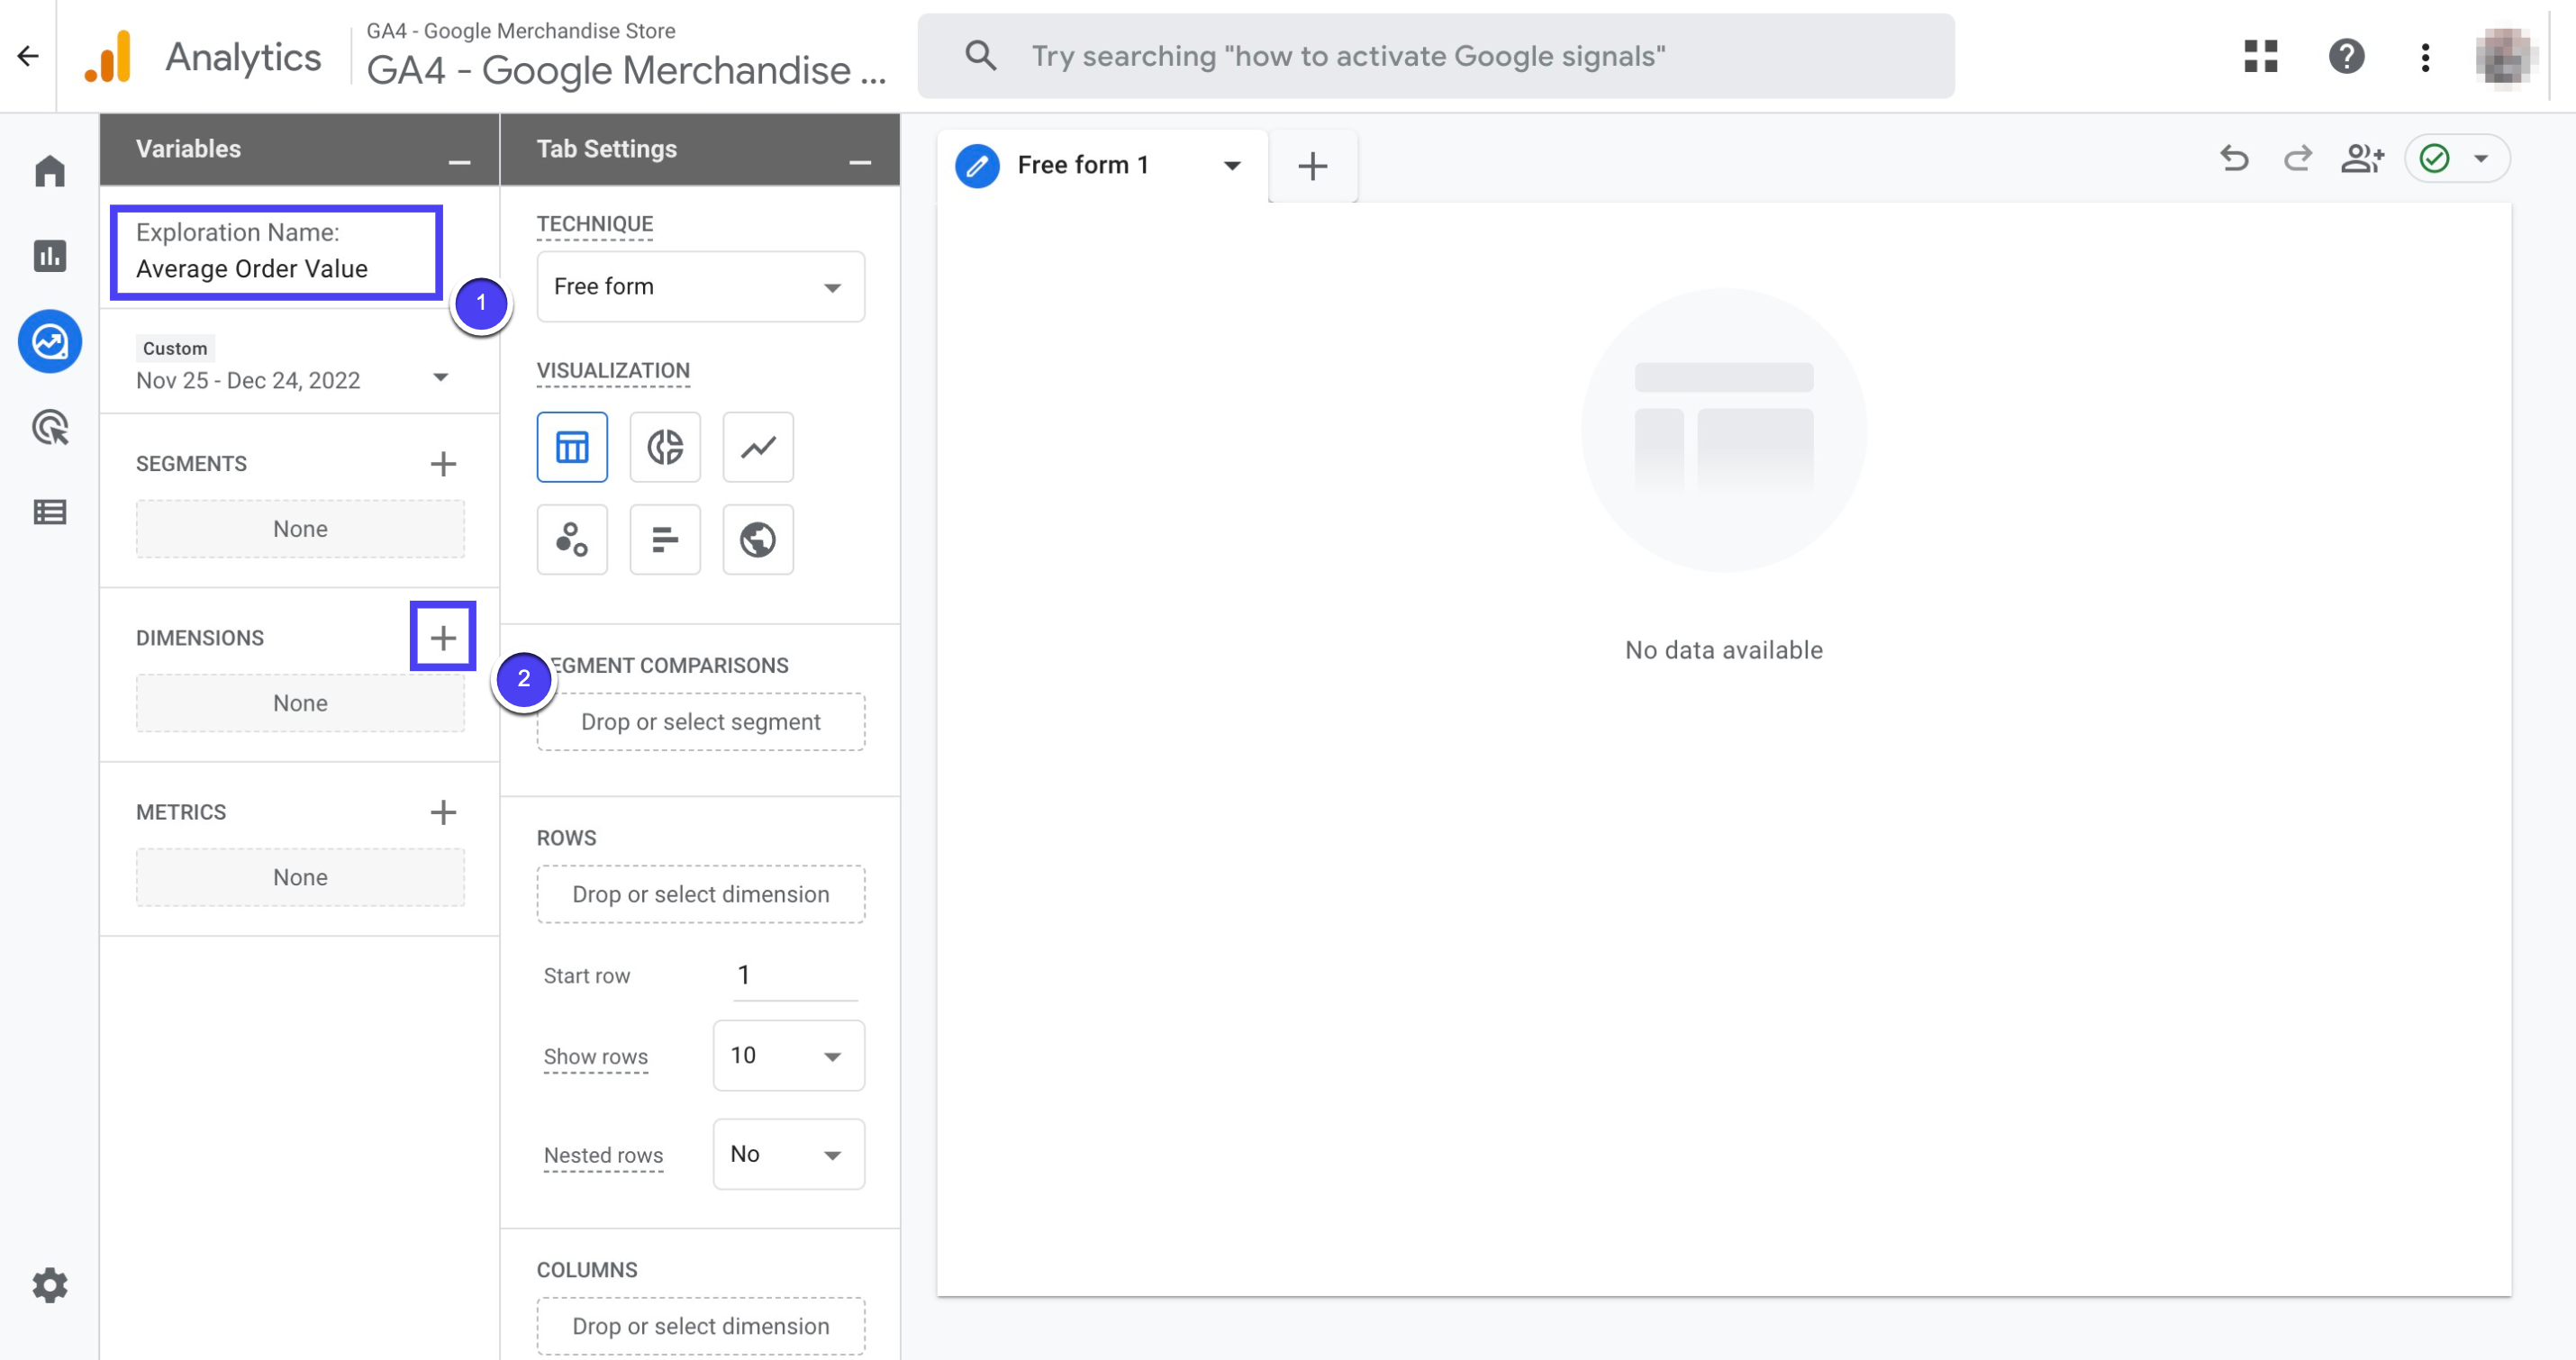Redo the last change

point(2298,158)
